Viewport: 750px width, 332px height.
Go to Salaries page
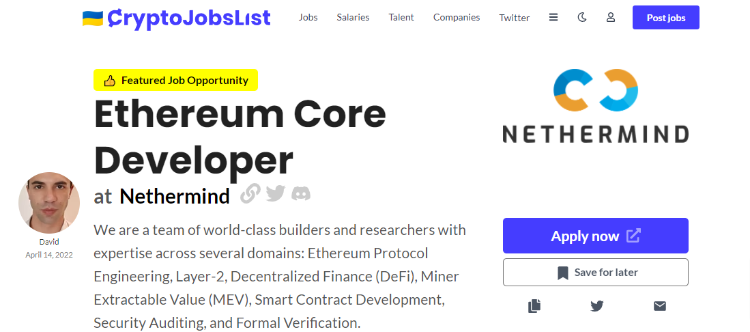(353, 17)
